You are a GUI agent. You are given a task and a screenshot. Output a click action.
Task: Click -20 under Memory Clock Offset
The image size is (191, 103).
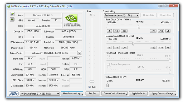coord(124,47)
